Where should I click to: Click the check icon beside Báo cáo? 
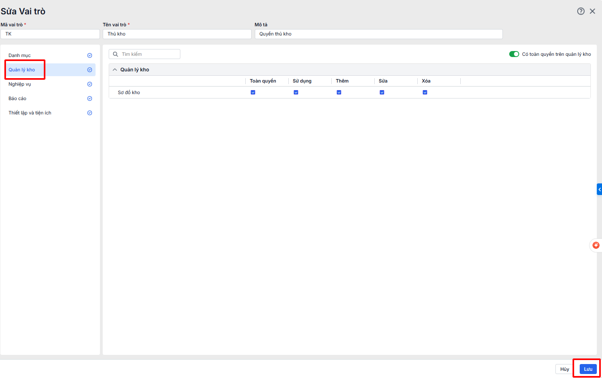tap(90, 98)
